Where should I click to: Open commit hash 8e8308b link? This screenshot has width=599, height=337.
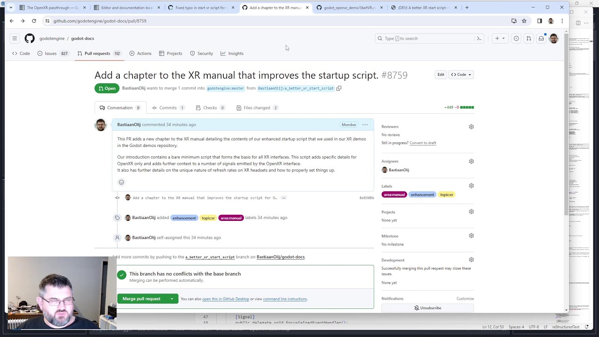[x=366, y=198]
